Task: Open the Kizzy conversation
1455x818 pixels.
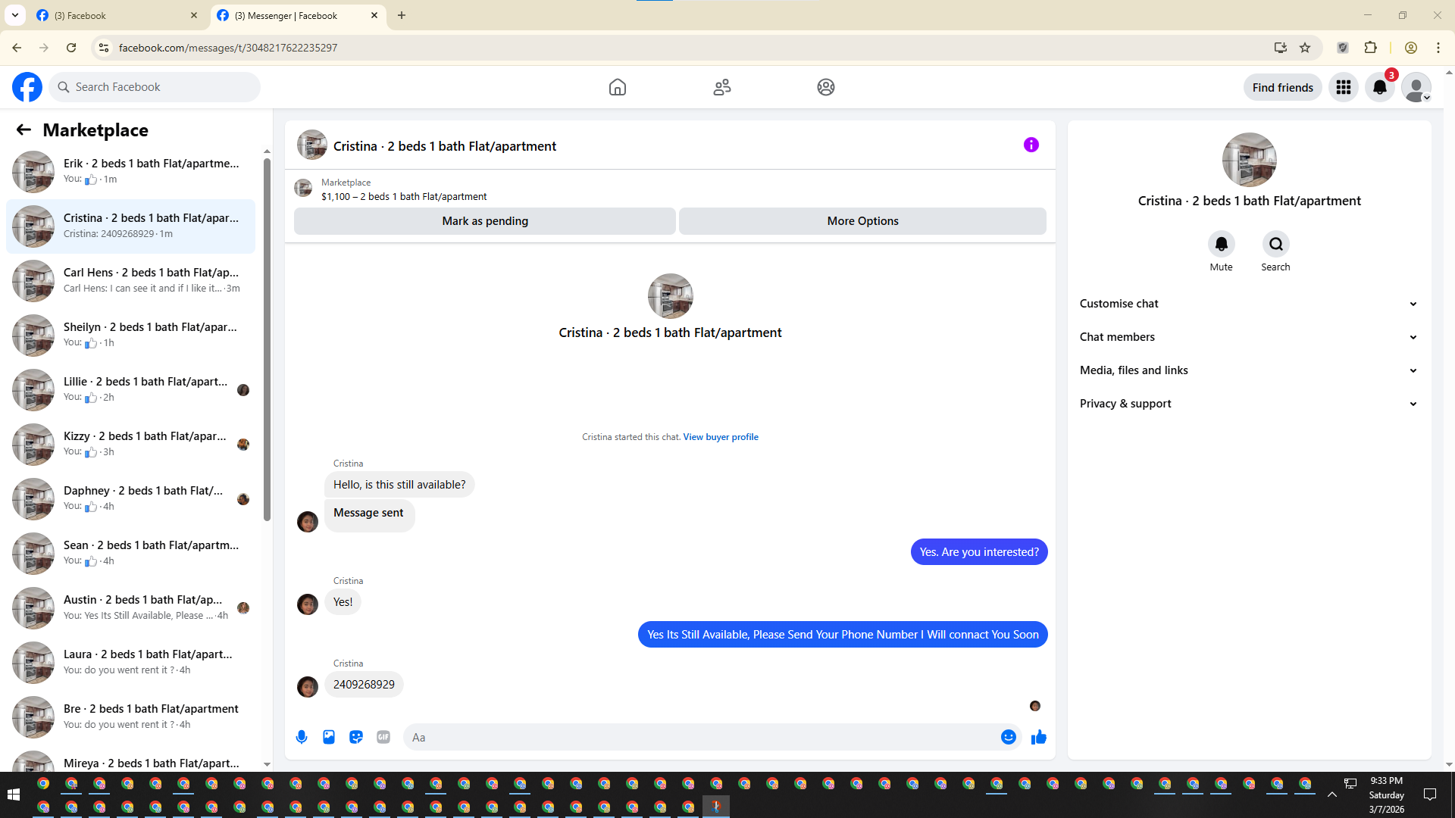Action: [131, 445]
